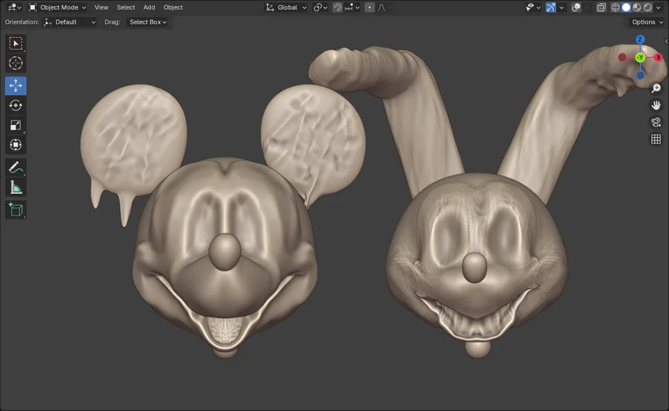The width and height of the screenshot is (669, 411).
Task: Expand overlays settings dropdown arrow
Action: click(587, 7)
